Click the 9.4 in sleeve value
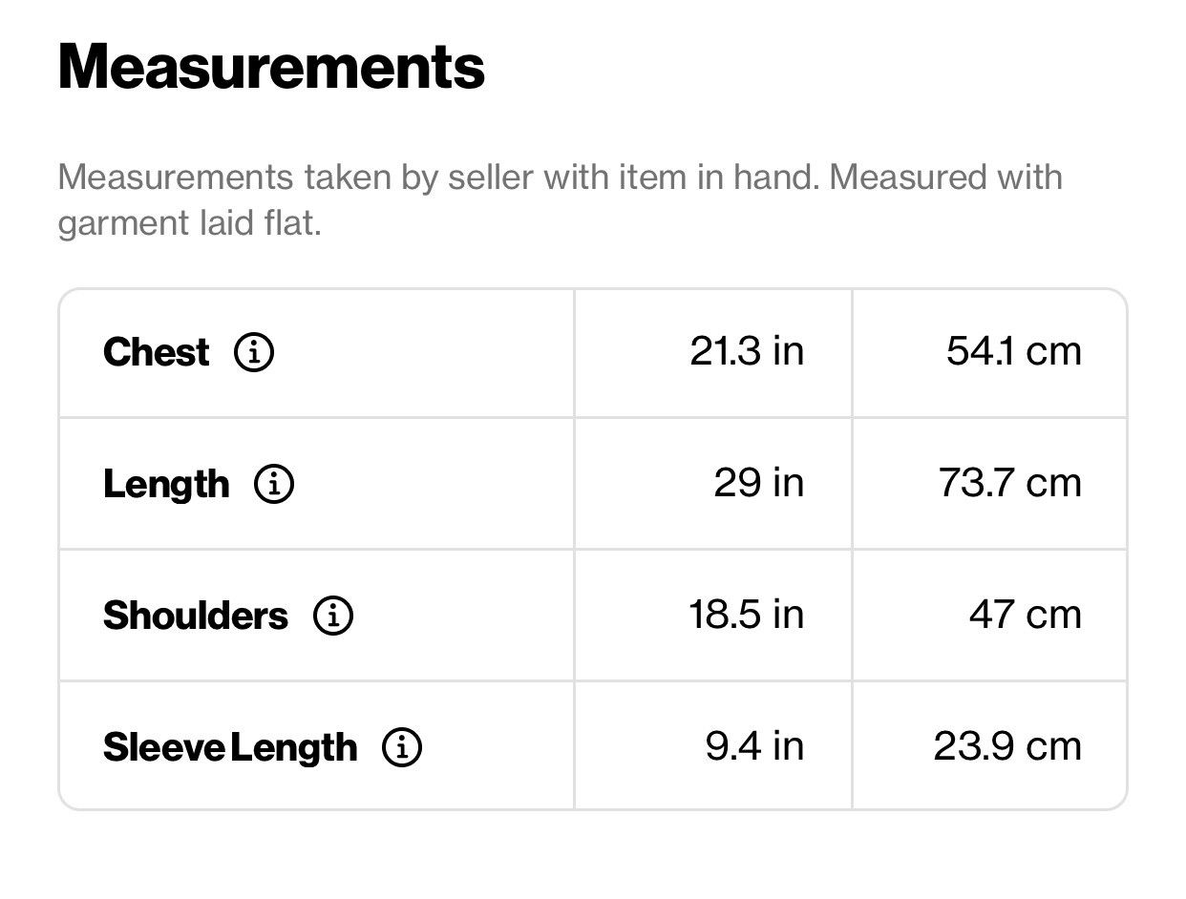1186x899 pixels. click(755, 746)
